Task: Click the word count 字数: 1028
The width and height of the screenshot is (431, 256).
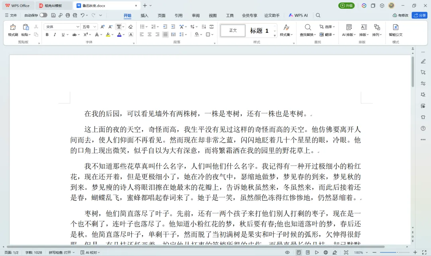Action: 34,252
